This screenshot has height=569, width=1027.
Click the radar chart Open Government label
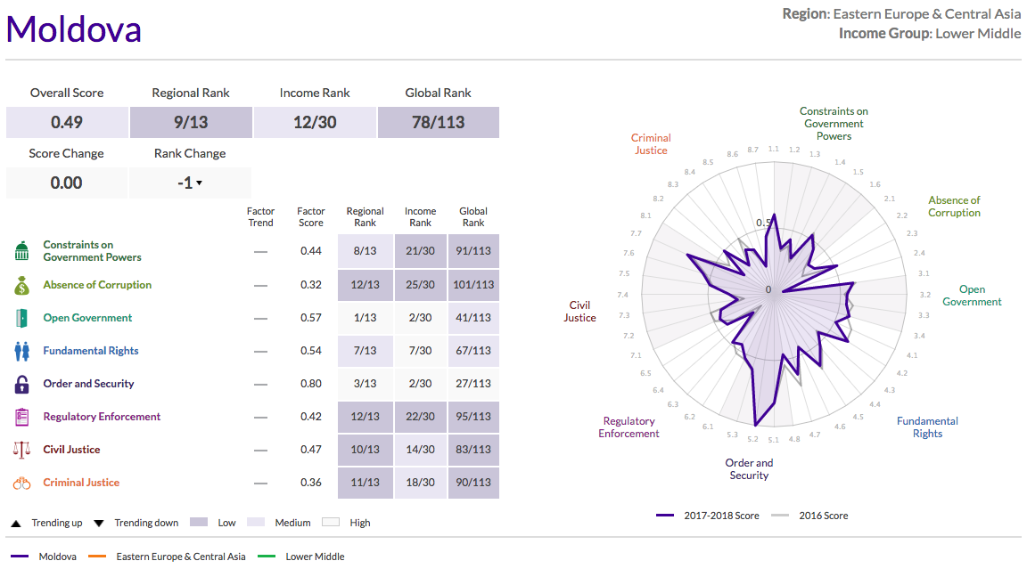pyautogui.click(x=972, y=296)
